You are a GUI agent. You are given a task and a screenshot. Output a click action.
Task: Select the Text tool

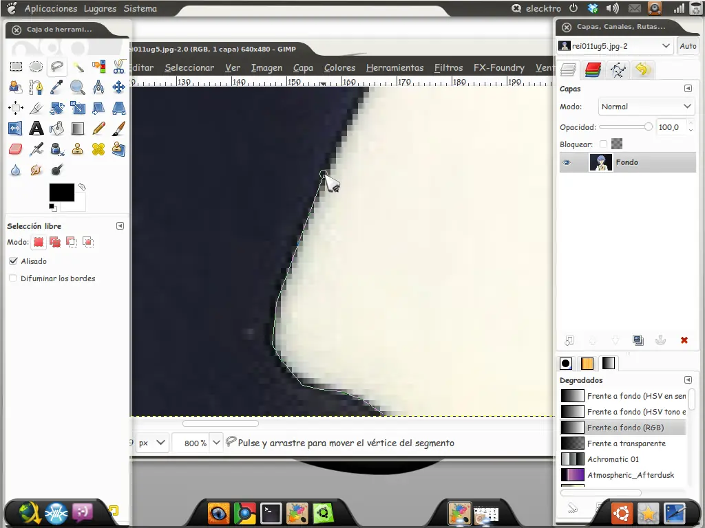click(x=36, y=129)
